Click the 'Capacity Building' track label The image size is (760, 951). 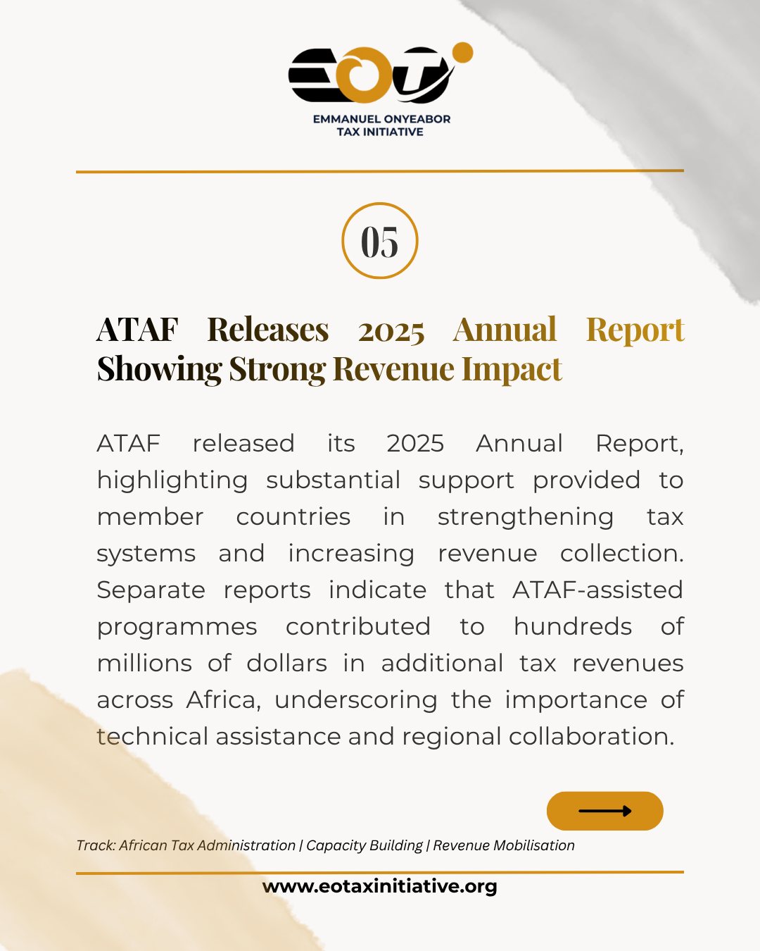[365, 845]
